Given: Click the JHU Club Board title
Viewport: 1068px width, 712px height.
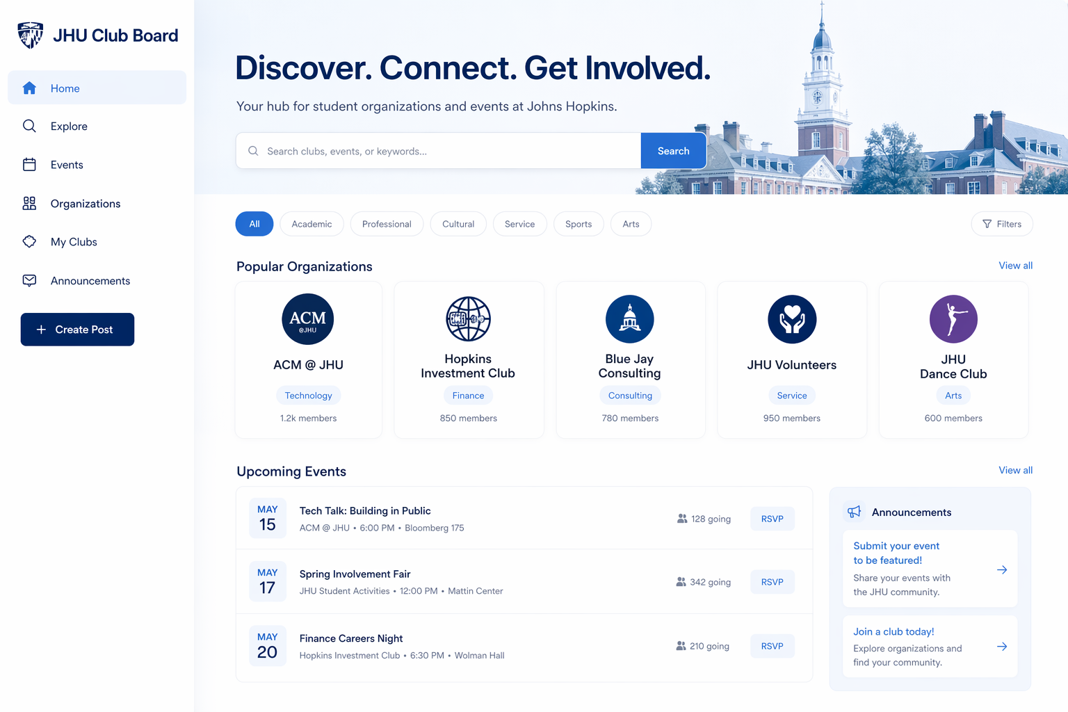Looking at the screenshot, I should (115, 35).
